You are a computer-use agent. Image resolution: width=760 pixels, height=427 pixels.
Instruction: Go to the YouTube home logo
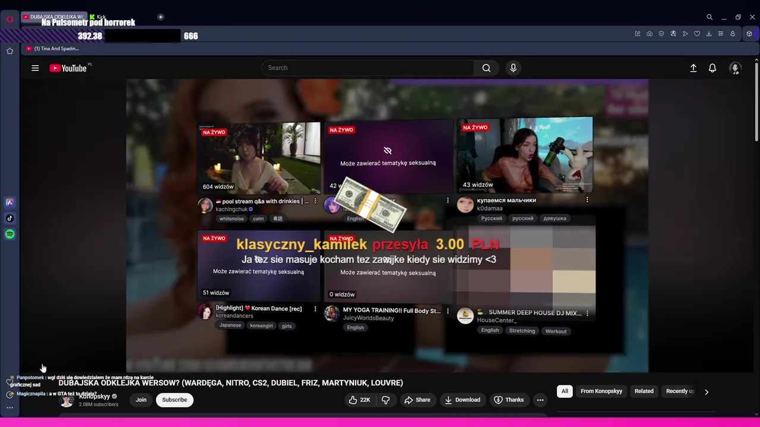click(68, 68)
